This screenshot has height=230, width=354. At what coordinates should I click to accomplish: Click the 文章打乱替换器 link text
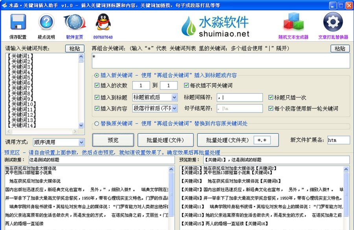[x=333, y=37]
